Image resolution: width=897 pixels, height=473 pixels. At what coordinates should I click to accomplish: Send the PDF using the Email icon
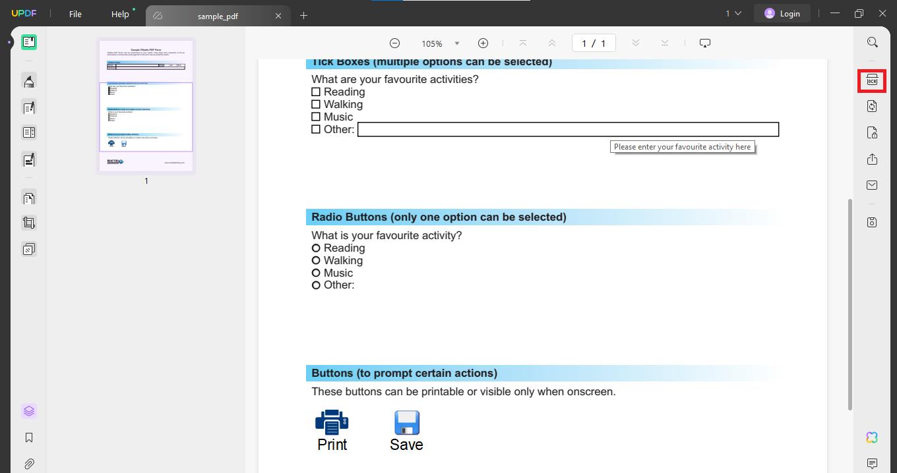pyautogui.click(x=872, y=184)
